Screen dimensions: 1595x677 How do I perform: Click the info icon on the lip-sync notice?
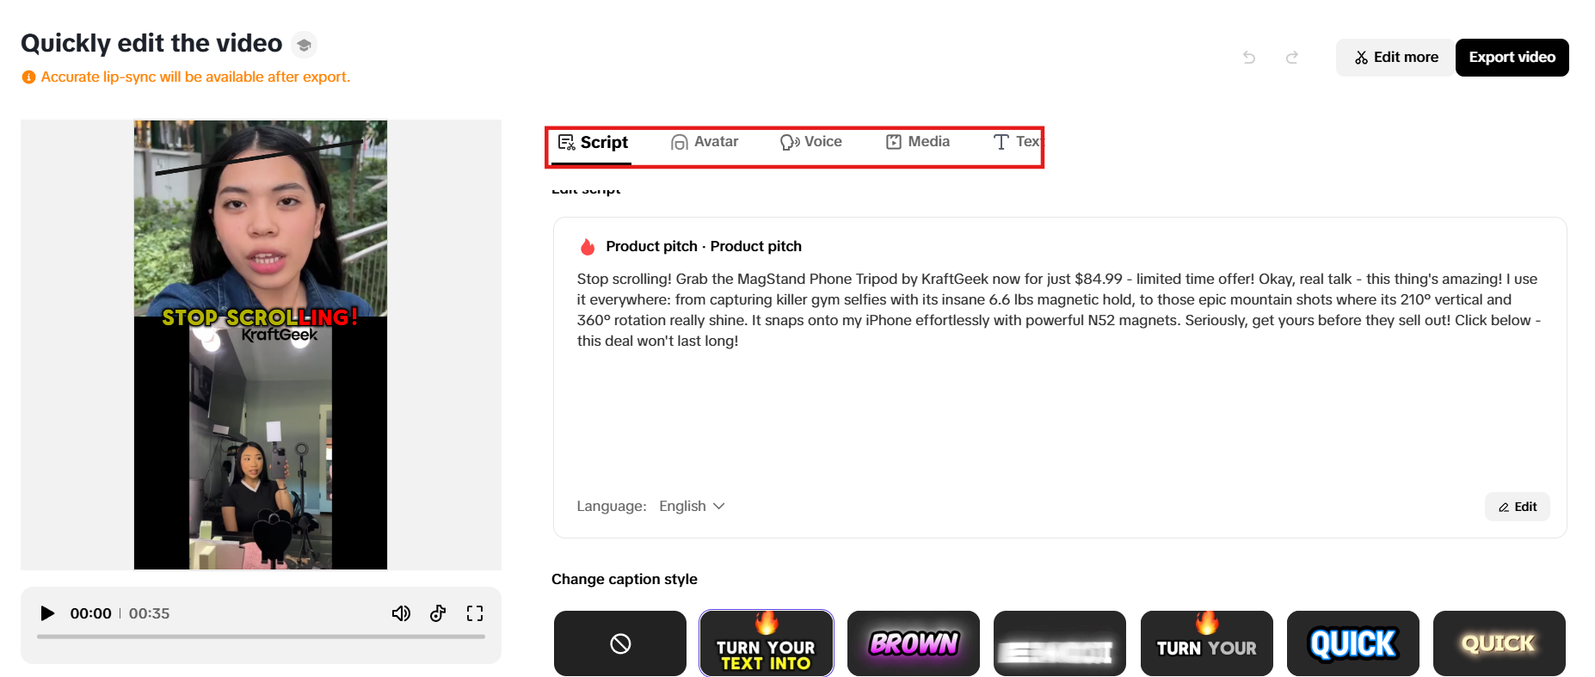tap(27, 77)
